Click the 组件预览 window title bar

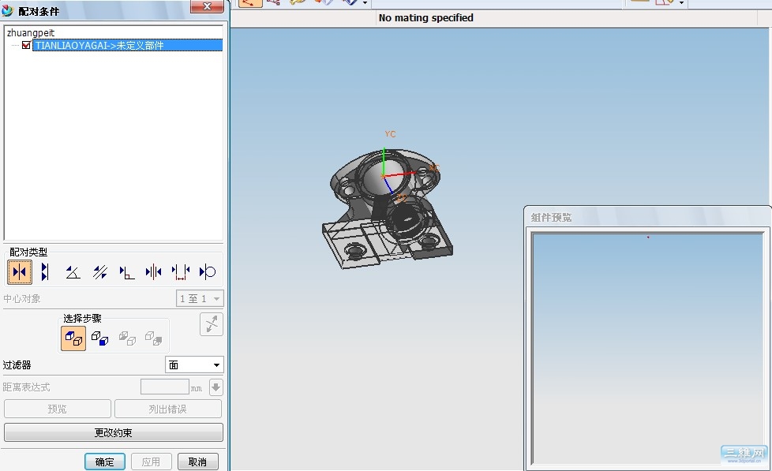647,217
